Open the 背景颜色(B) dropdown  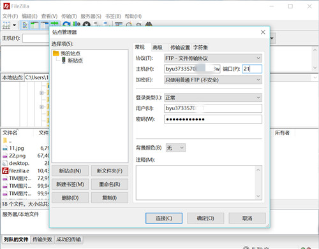[x=175, y=148]
